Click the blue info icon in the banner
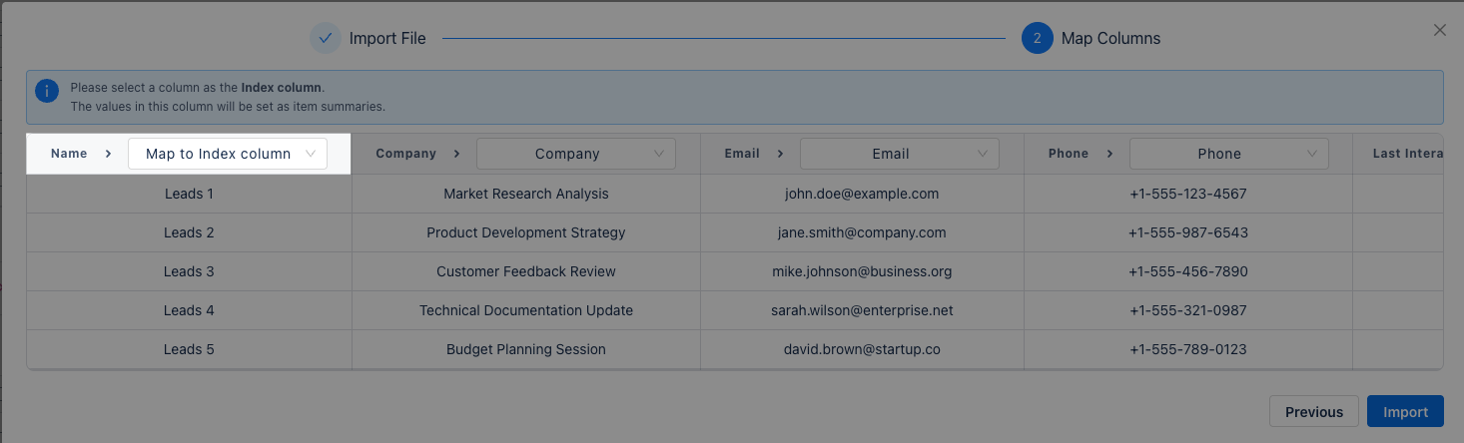This screenshot has height=443, width=1464. pyautogui.click(x=47, y=91)
